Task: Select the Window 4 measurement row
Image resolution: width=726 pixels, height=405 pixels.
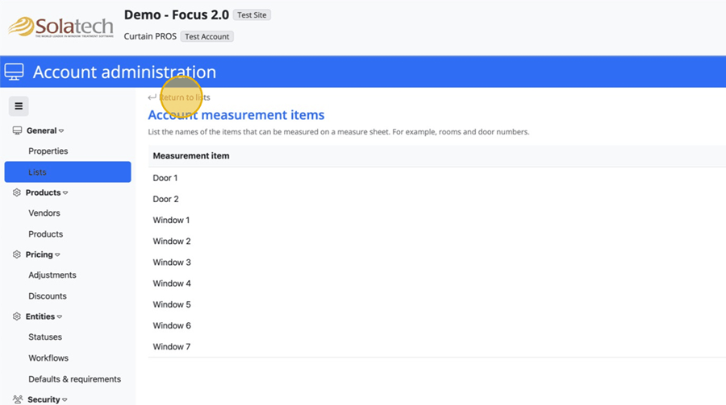Action: tap(172, 283)
